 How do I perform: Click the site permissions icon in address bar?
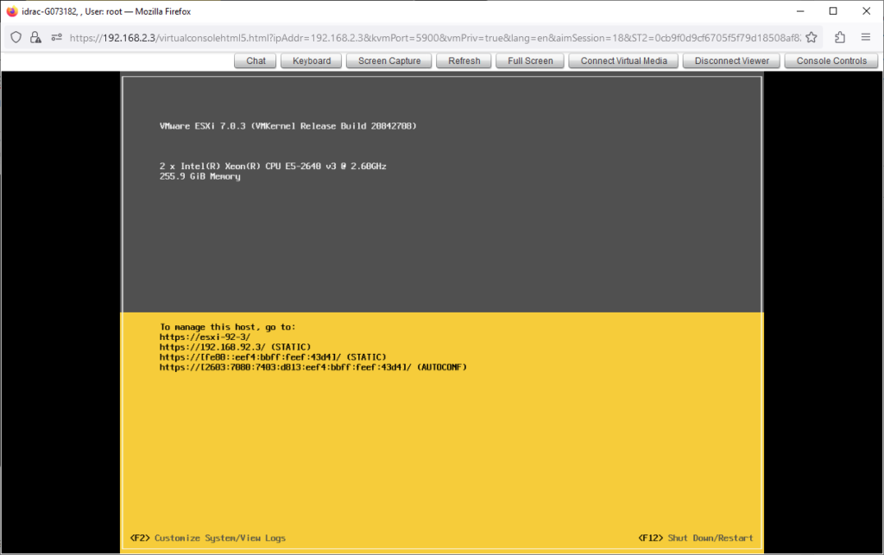pos(56,37)
